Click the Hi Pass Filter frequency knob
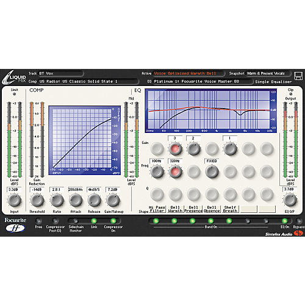 coord(157,171)
